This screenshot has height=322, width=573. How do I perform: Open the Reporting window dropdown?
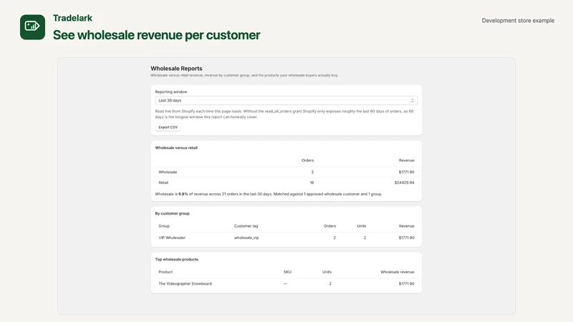point(286,100)
